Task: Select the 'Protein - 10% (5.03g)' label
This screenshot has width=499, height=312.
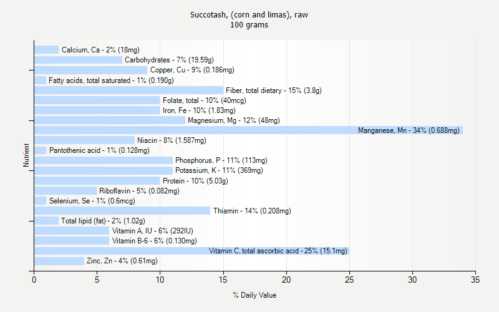Action: tap(195, 181)
